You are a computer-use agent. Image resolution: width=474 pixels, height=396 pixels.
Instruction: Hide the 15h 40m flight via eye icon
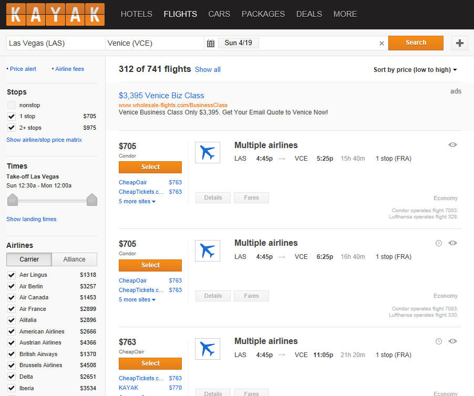pos(452,144)
